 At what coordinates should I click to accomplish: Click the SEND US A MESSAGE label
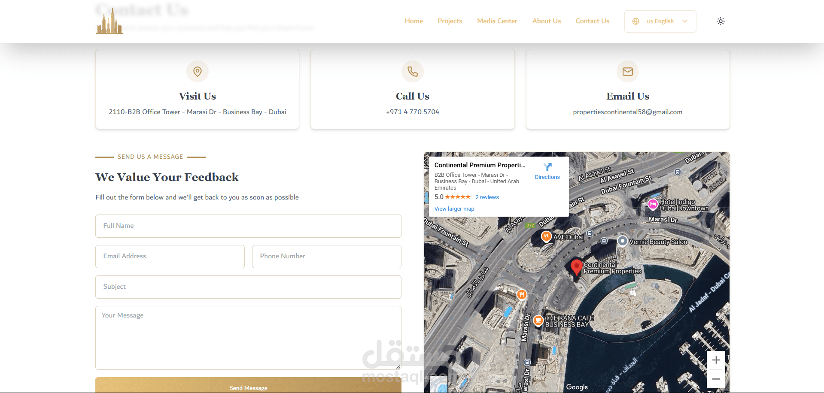[x=150, y=157]
